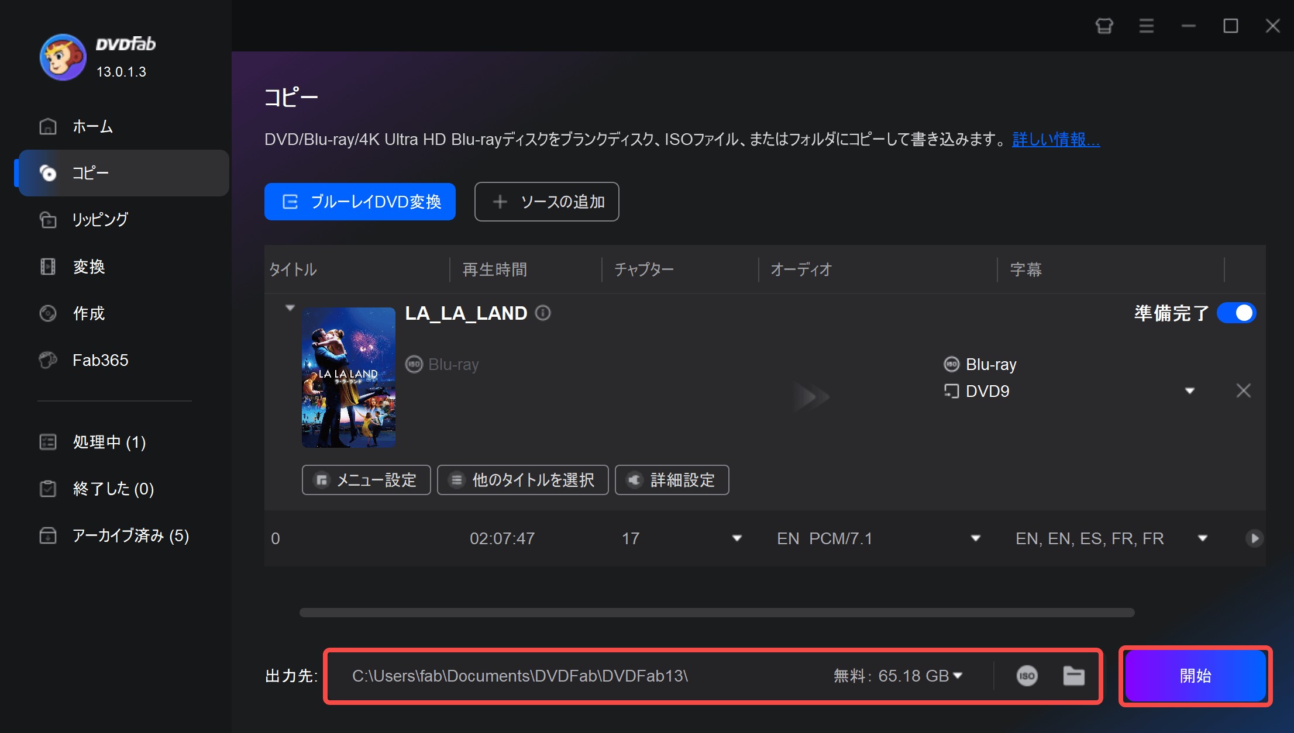This screenshot has height=733, width=1294.
Task: Open 詳細設定 button
Action: pos(672,480)
